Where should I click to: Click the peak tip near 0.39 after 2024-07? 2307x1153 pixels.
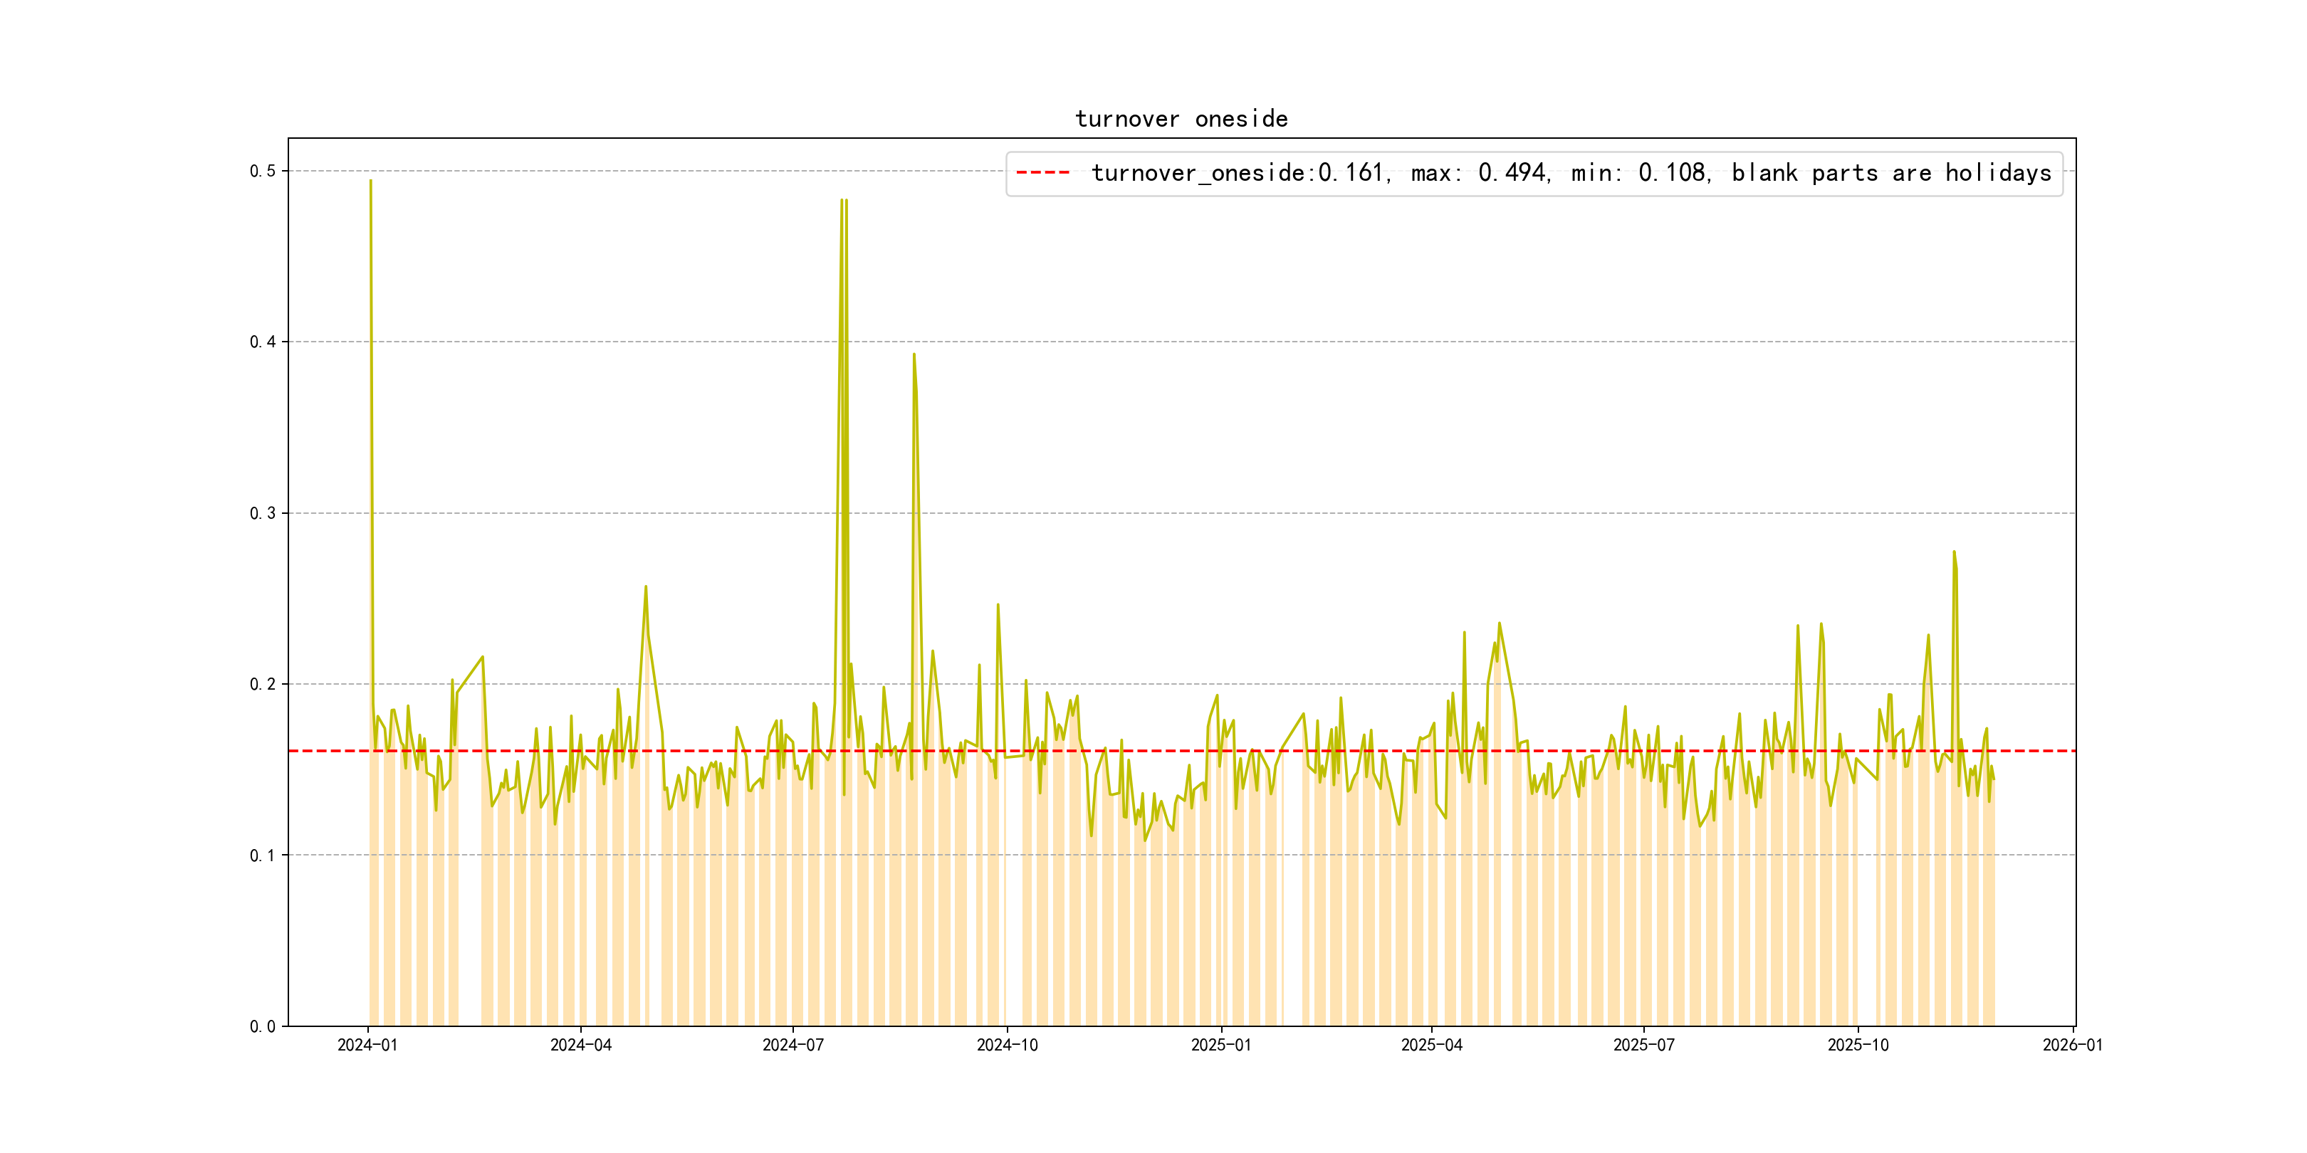914,354
